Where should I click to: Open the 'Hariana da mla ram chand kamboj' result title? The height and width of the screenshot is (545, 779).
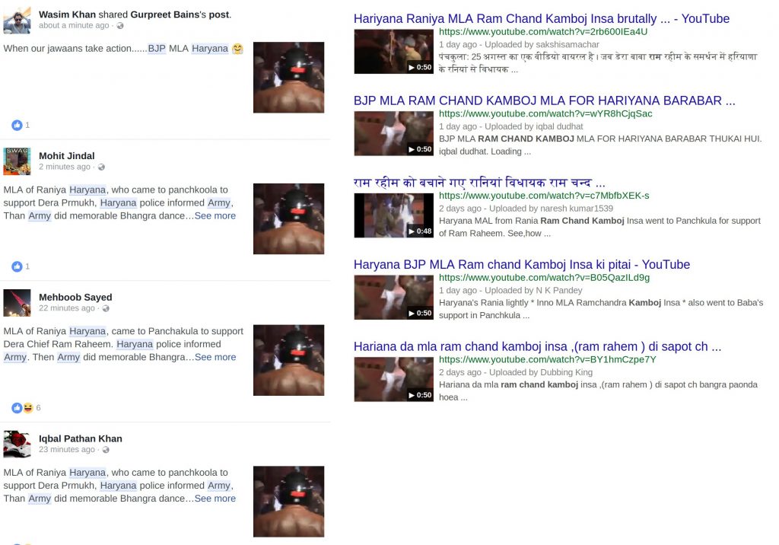(537, 346)
